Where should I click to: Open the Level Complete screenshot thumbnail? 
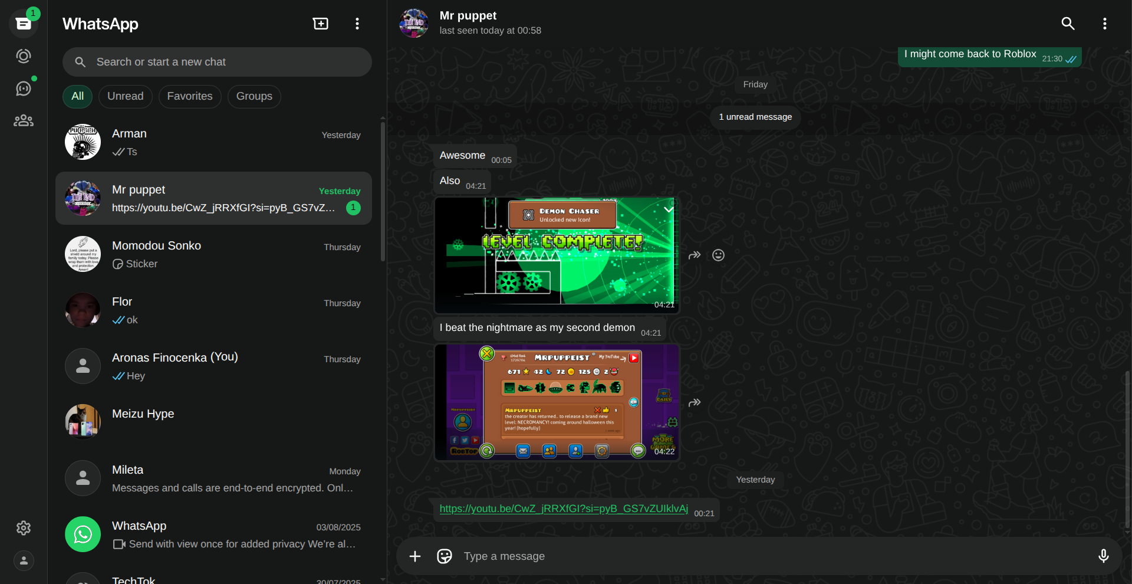(557, 255)
